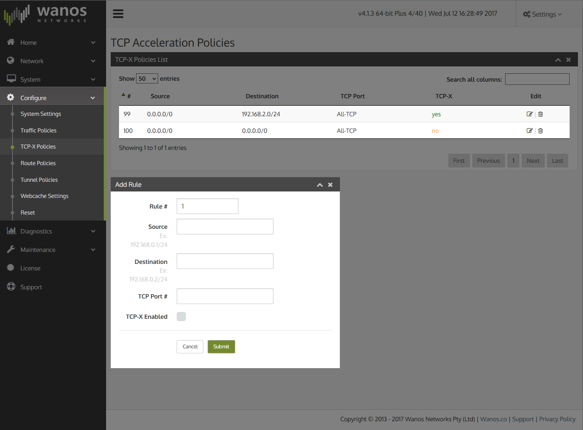Click the hamburger menu icon
This screenshot has height=430, width=583.
pyautogui.click(x=118, y=13)
